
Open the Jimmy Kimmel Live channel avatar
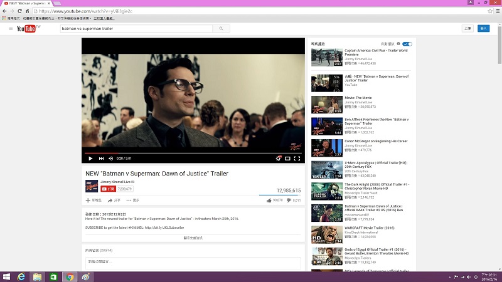coord(92,186)
